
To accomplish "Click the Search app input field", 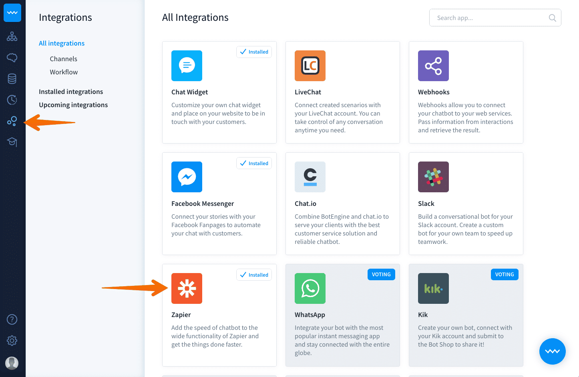I will click(x=495, y=18).
